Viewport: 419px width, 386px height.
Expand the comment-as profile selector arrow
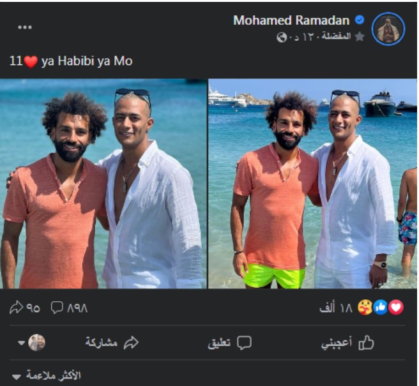[21, 343]
